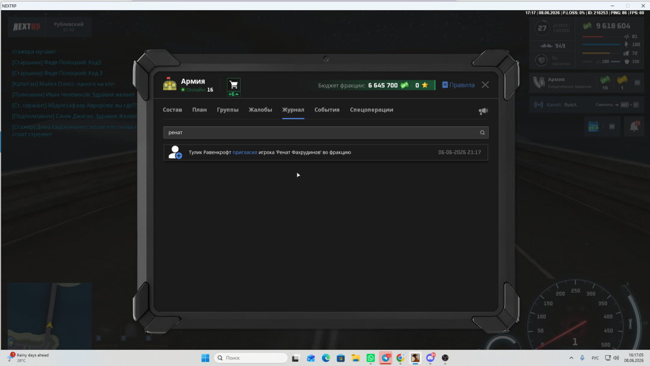
Task: Open the Windows Start menu
Action: coord(205,358)
